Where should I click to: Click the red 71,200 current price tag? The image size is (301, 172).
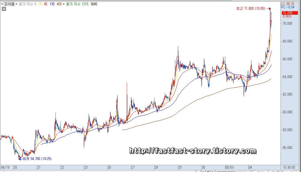[x=290, y=13]
